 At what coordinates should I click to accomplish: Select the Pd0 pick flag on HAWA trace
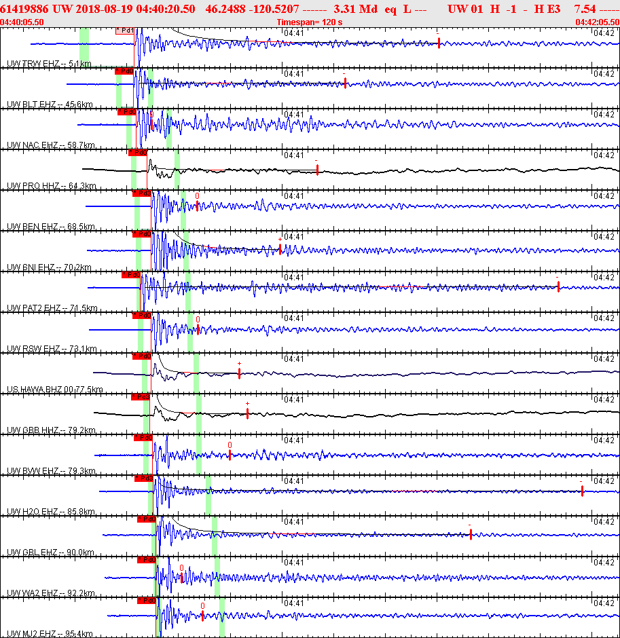(142, 356)
